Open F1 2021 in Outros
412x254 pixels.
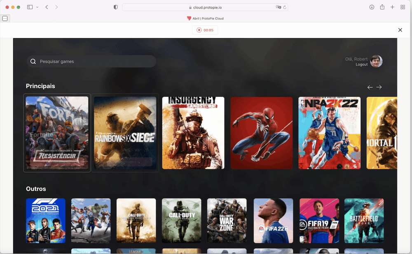tap(46, 221)
